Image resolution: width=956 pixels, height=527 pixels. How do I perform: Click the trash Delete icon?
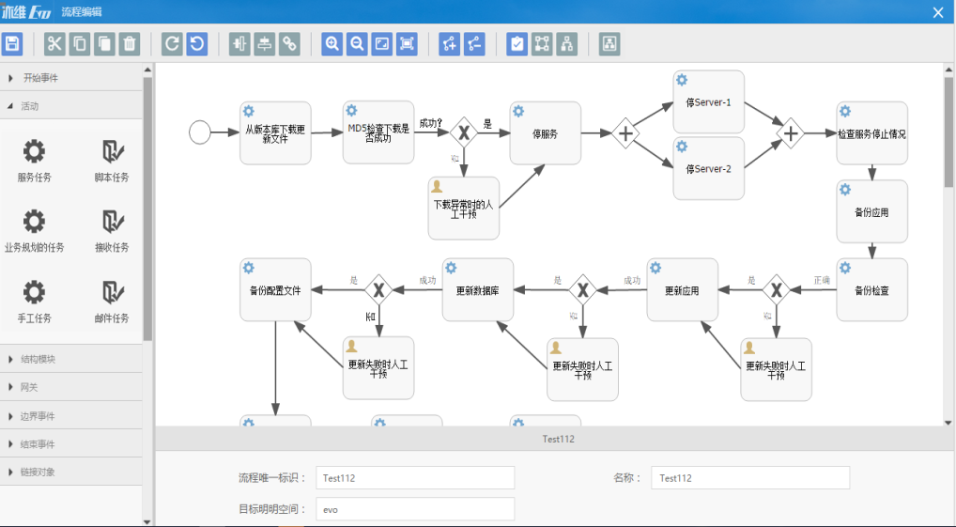click(130, 44)
